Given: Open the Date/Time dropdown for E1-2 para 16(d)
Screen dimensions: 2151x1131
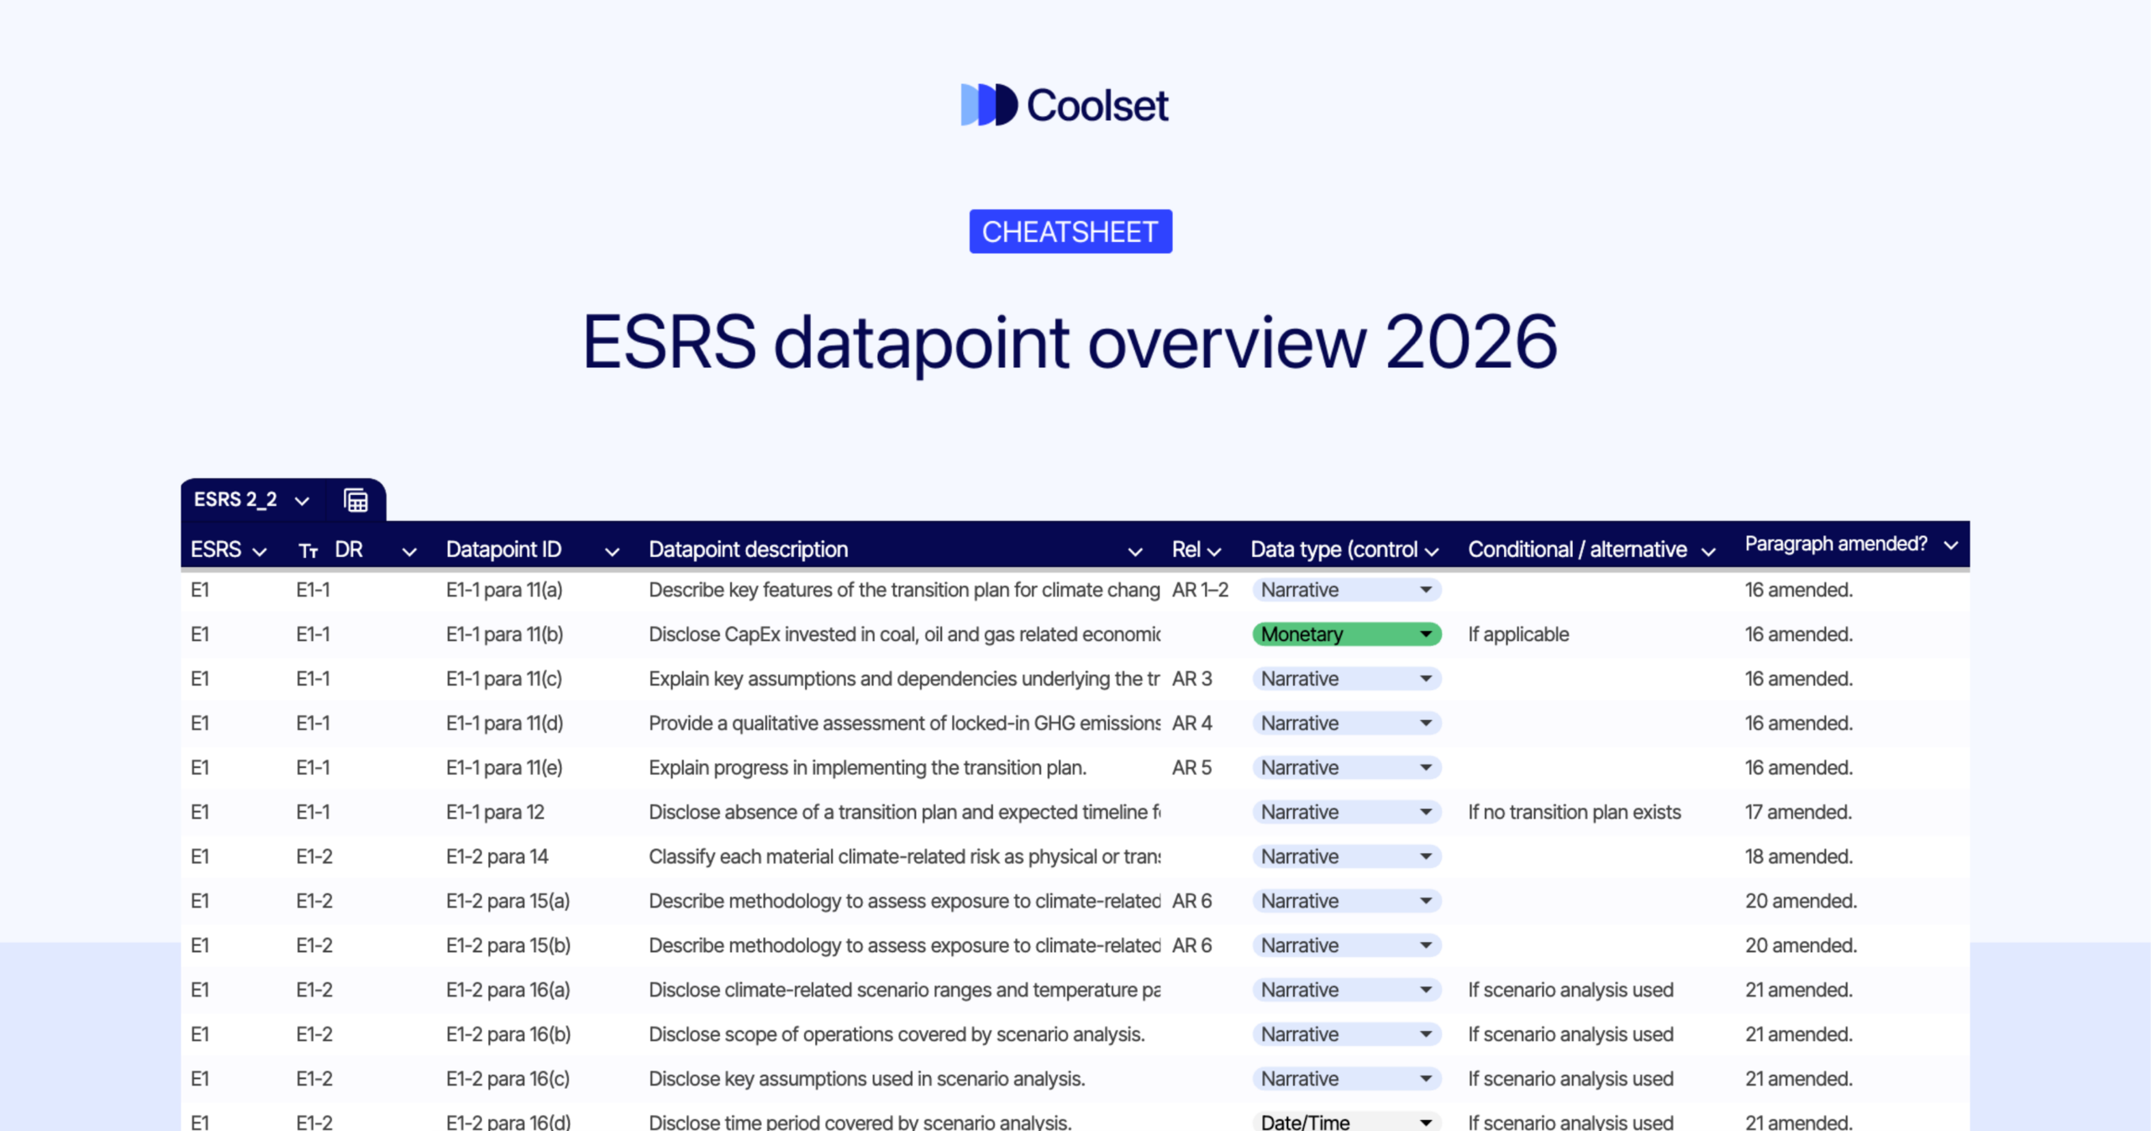Looking at the screenshot, I should click(1426, 1123).
